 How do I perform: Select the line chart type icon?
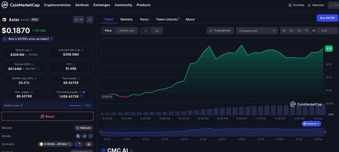pyautogui.click(x=146, y=30)
